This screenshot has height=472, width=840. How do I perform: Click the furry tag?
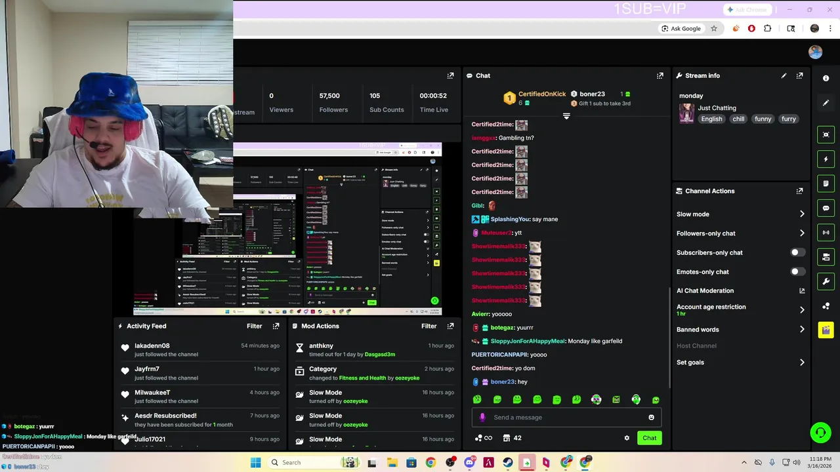(x=789, y=119)
